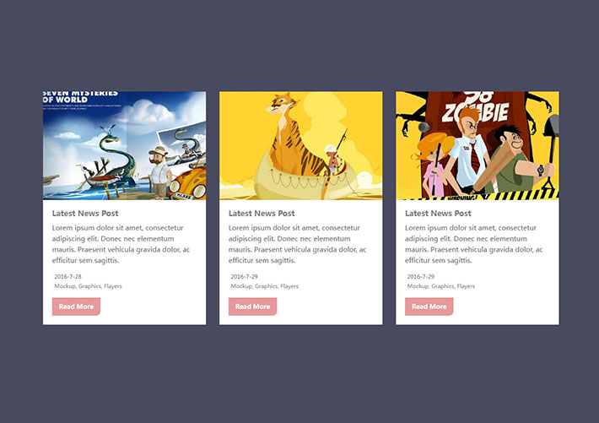Click Latest News Post title on third card

pos(438,214)
